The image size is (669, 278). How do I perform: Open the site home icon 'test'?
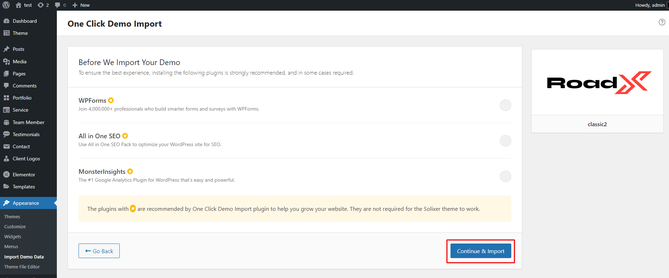[x=18, y=5]
